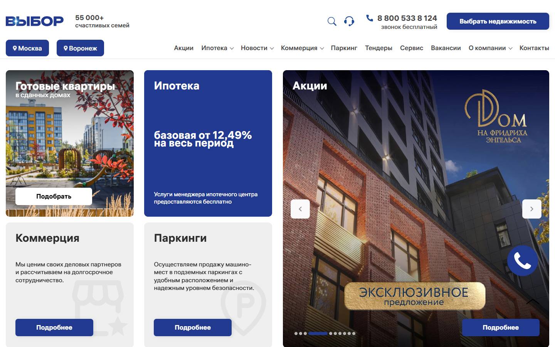
Task: Click the 'звонок бесплатный' caption
Action: (x=409, y=27)
